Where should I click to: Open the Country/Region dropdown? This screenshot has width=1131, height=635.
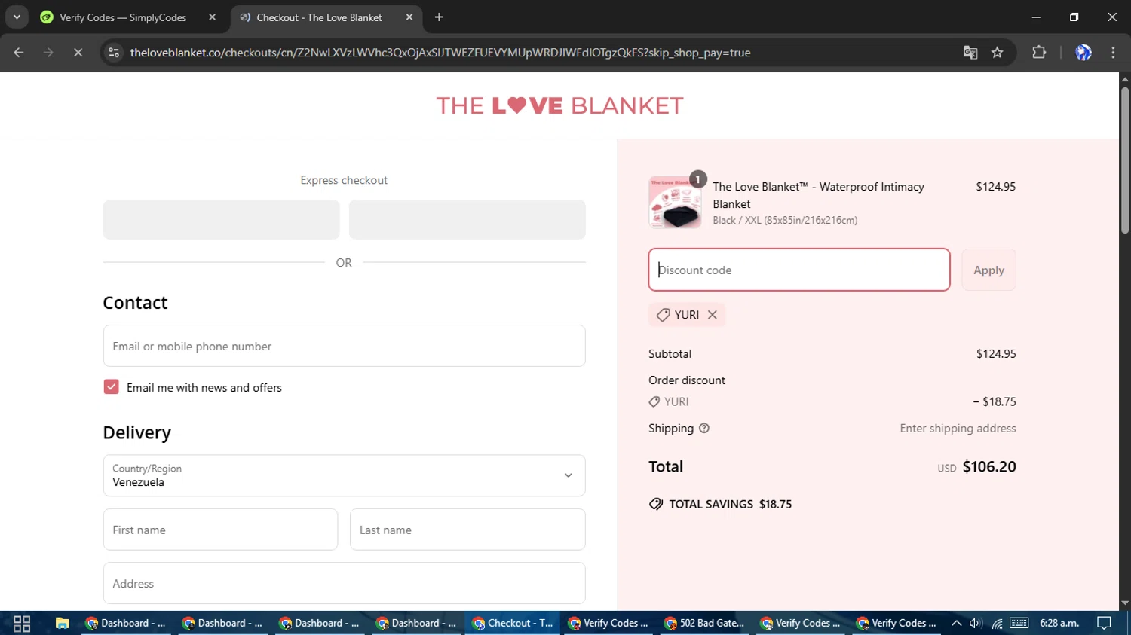click(x=344, y=475)
